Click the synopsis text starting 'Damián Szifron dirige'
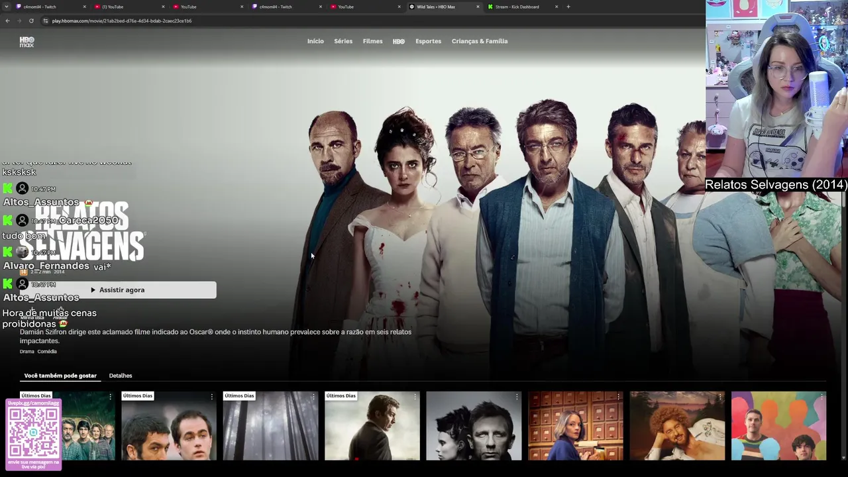848x477 pixels. point(216,337)
